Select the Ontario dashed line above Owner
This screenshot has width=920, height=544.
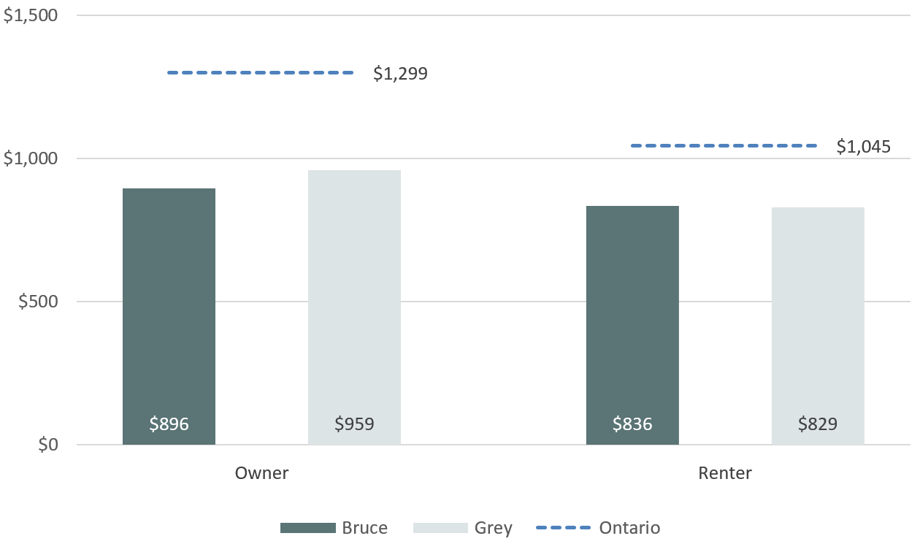click(260, 73)
